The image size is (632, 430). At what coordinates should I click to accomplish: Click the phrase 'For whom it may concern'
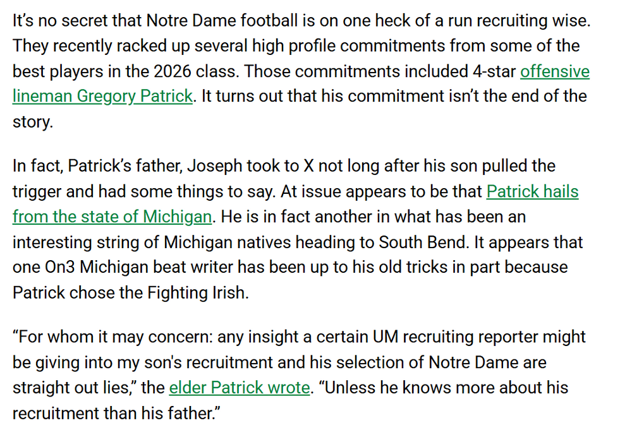point(111,337)
